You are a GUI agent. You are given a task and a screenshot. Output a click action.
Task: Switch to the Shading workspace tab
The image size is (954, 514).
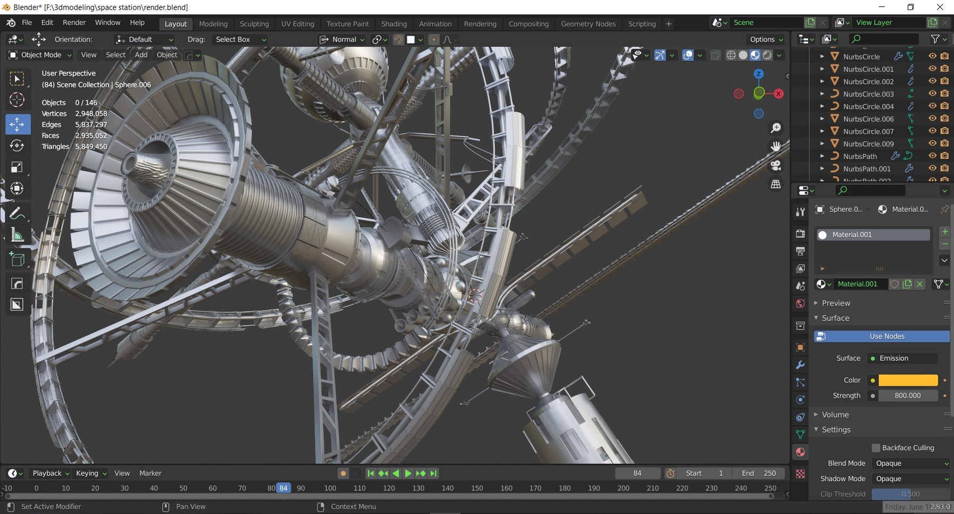click(394, 24)
